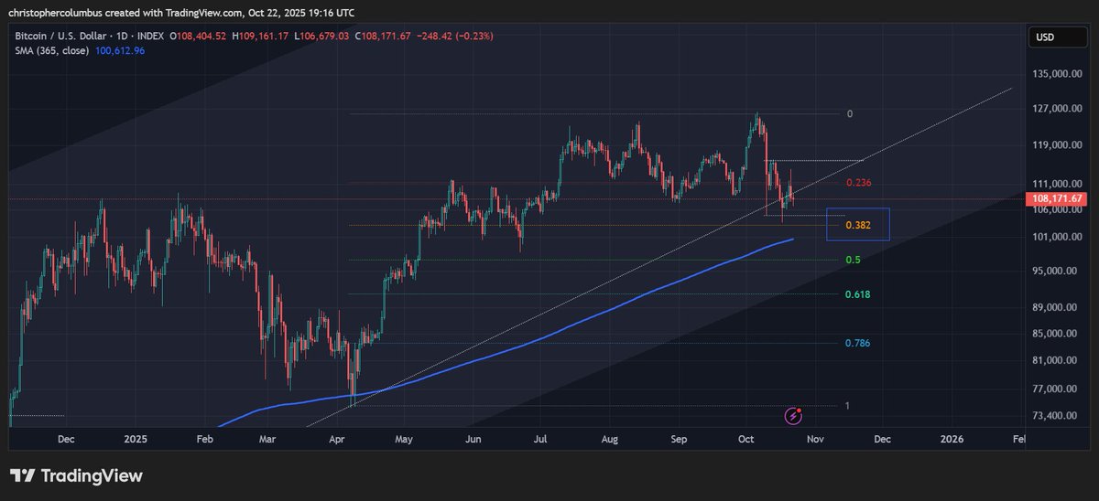Image resolution: width=1099 pixels, height=501 pixels.
Task: Click the Fibonacci 0.382 level label
Action: click(858, 225)
